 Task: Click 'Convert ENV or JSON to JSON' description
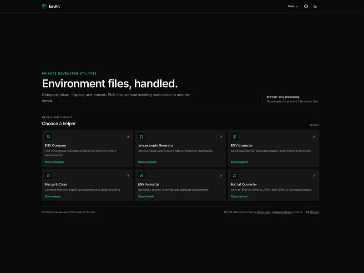[271, 190]
